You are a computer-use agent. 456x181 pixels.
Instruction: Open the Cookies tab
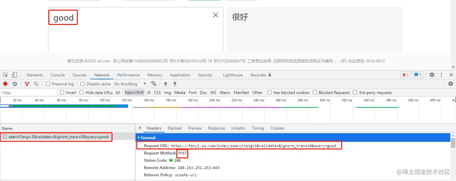click(277, 128)
